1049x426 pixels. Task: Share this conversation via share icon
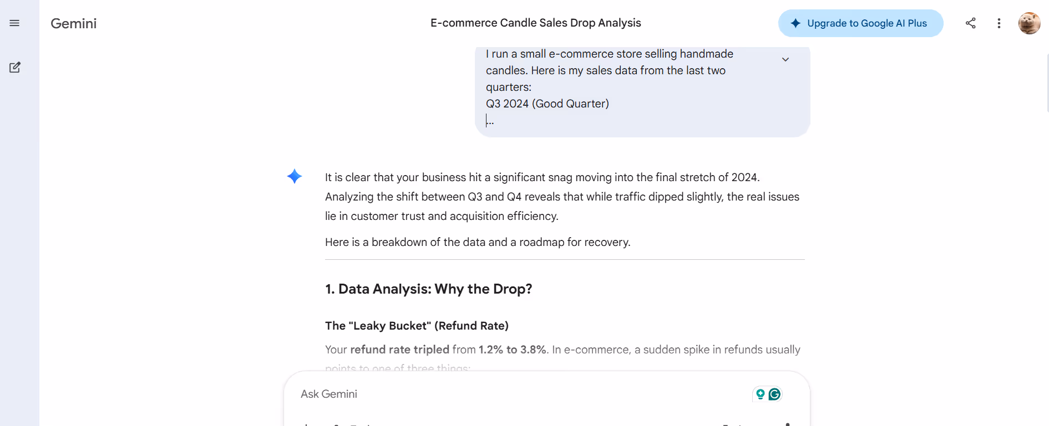(x=970, y=23)
